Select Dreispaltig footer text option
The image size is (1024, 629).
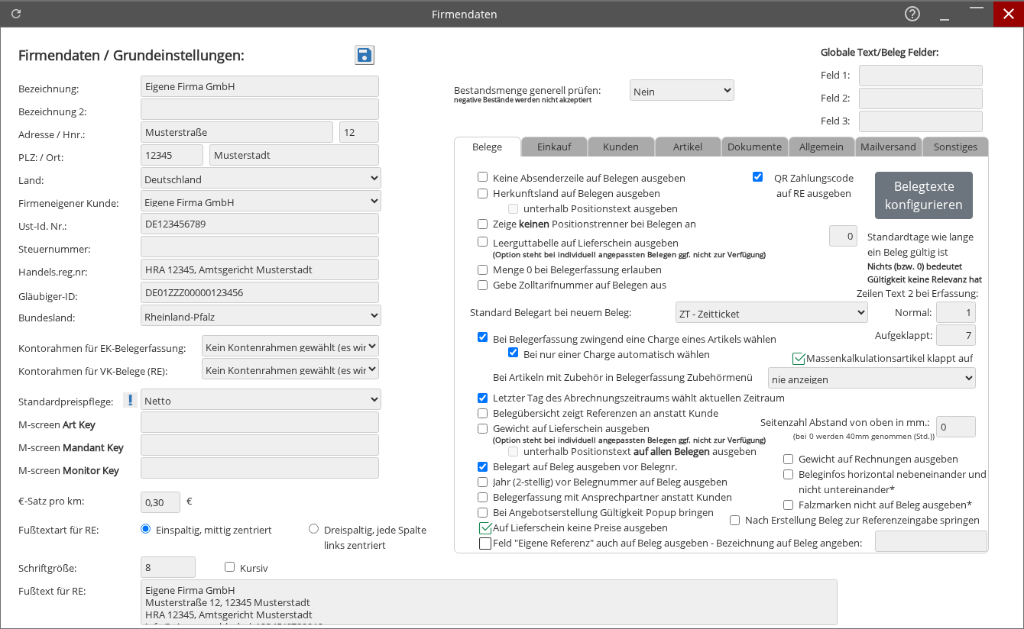314,529
